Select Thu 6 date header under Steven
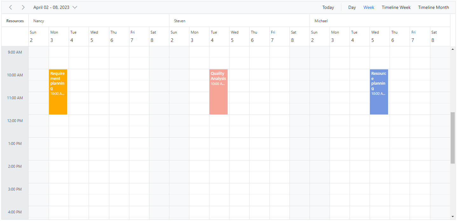 260,36
